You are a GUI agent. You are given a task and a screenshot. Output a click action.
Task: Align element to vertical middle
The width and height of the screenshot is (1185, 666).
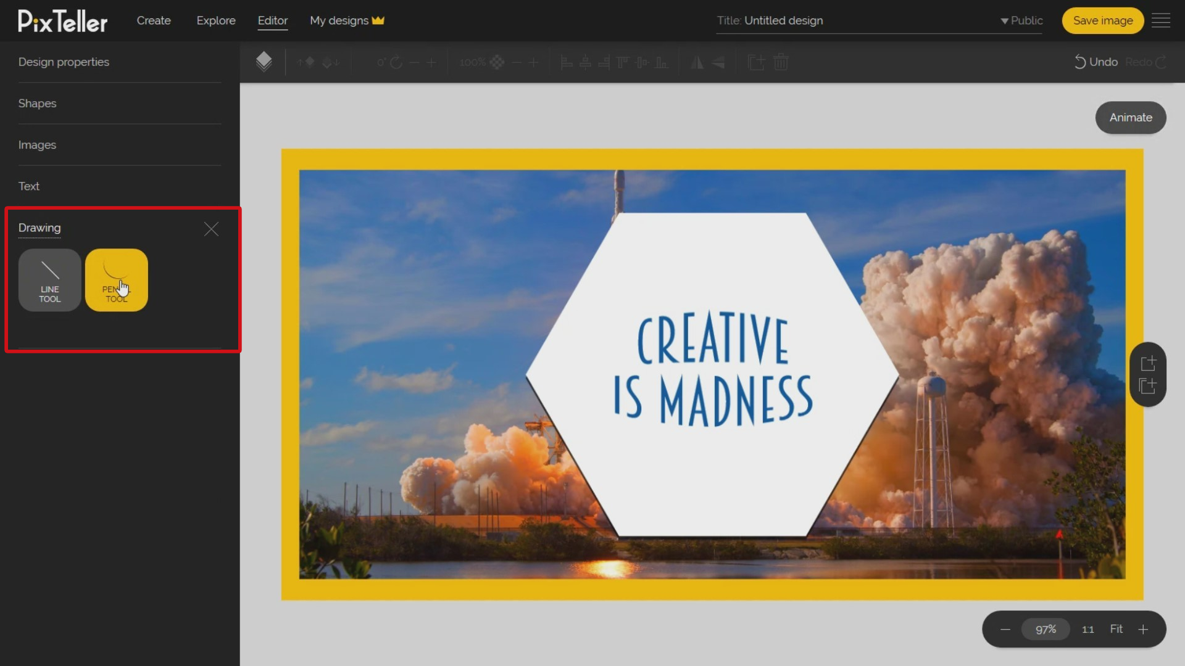(642, 62)
